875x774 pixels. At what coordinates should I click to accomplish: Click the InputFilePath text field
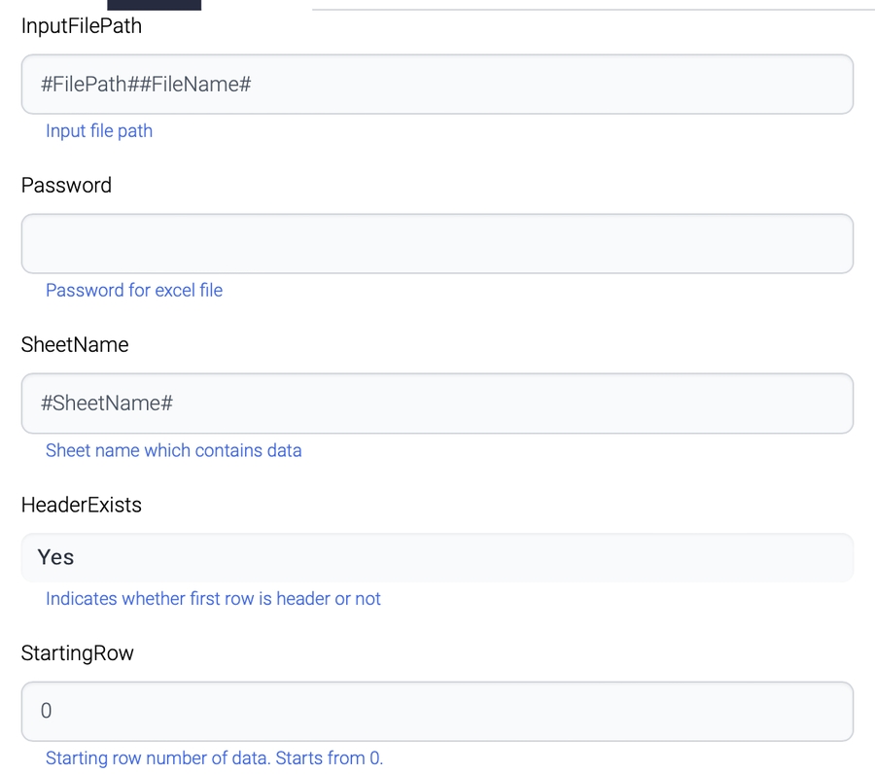coord(437,85)
